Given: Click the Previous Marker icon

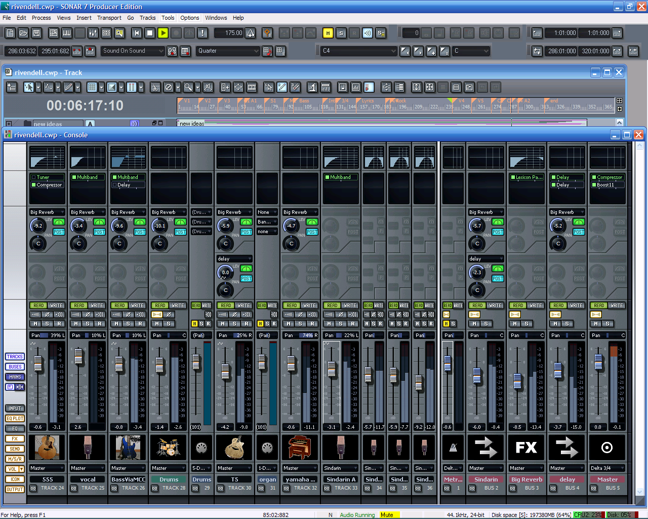Looking at the screenshot, I should (x=405, y=51).
